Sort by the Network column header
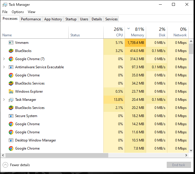195x174 pixels. pyautogui.click(x=178, y=33)
